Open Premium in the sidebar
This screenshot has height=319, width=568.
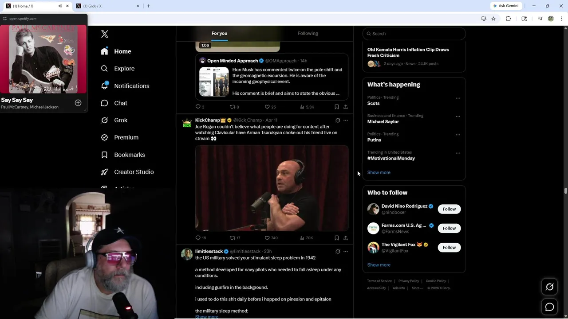120,137
